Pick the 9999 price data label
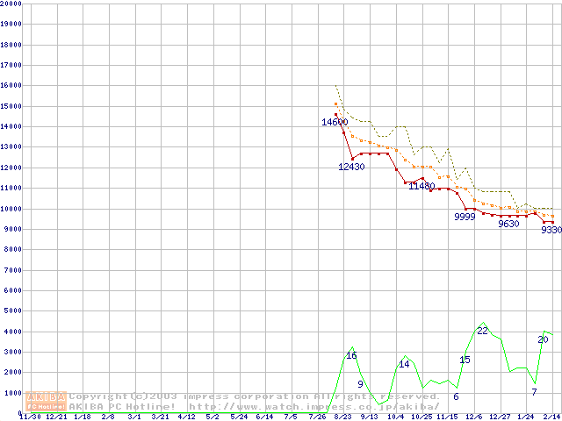This screenshot has height=421, width=562. pyautogui.click(x=465, y=217)
